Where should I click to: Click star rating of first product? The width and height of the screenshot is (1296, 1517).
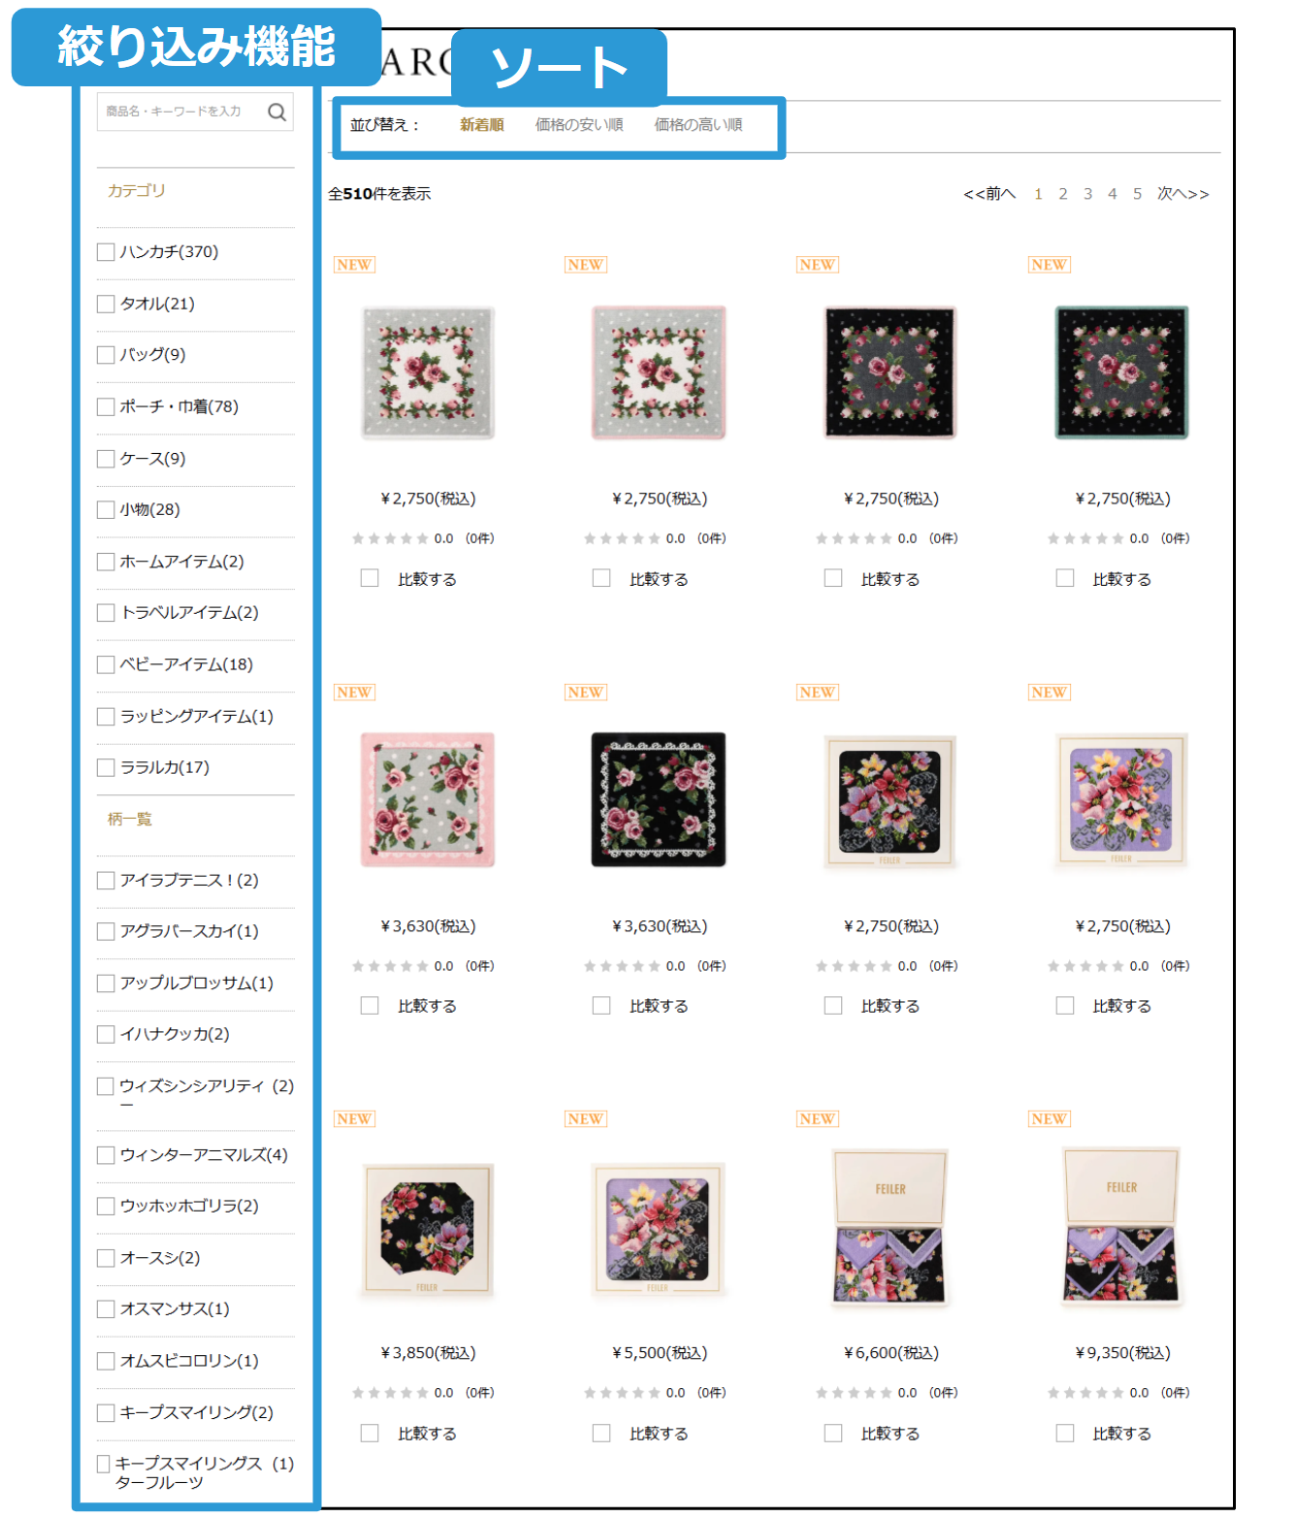[390, 538]
